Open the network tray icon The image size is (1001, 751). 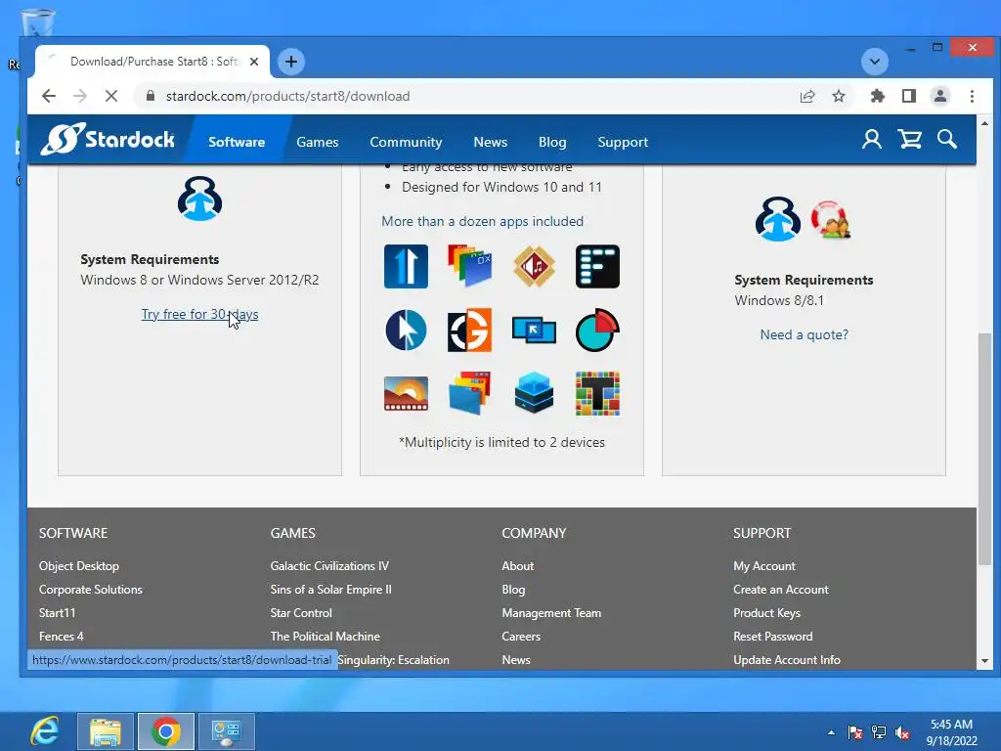click(x=879, y=732)
